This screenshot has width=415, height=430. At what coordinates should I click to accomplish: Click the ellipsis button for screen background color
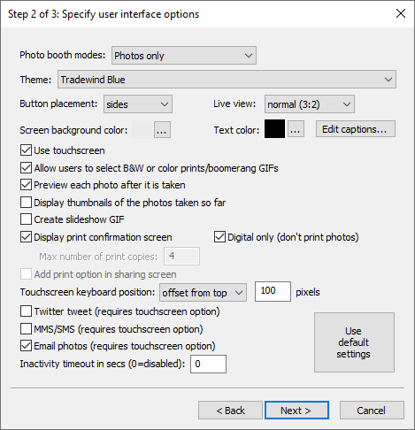(x=162, y=130)
